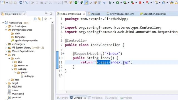Collapse the webapp folder

[x=12, y=69]
